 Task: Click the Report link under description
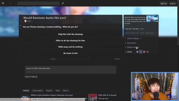(142, 29)
